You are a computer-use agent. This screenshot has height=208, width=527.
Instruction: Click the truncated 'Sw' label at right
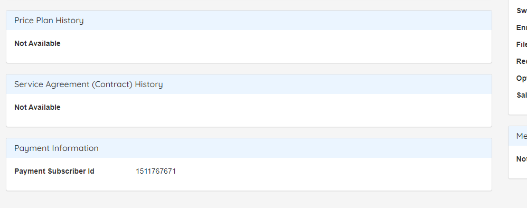(522, 11)
